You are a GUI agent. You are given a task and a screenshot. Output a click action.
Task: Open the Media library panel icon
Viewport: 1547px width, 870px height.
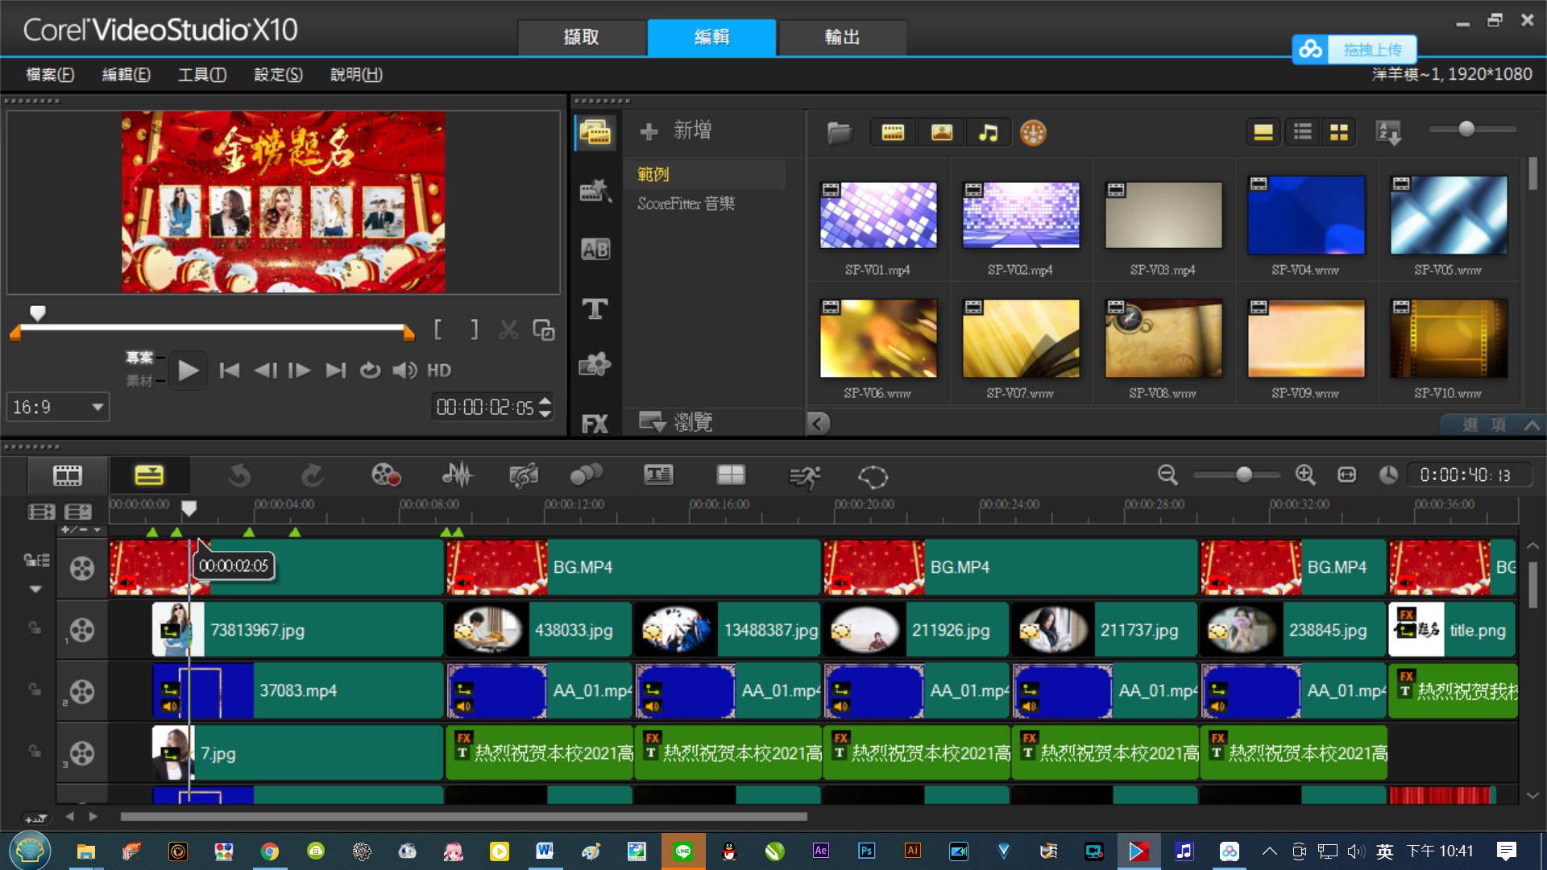coord(595,132)
